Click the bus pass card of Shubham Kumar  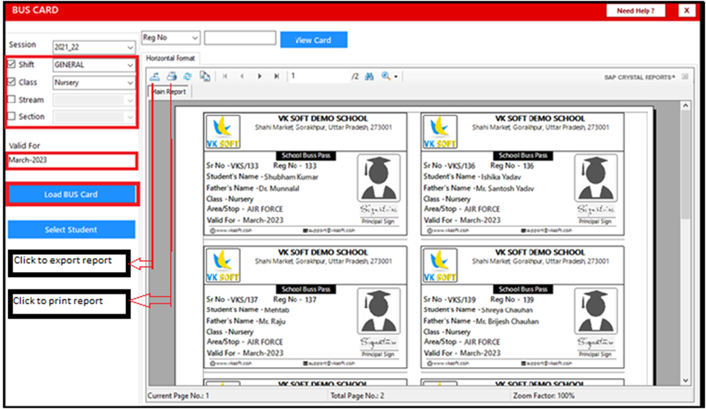305,174
